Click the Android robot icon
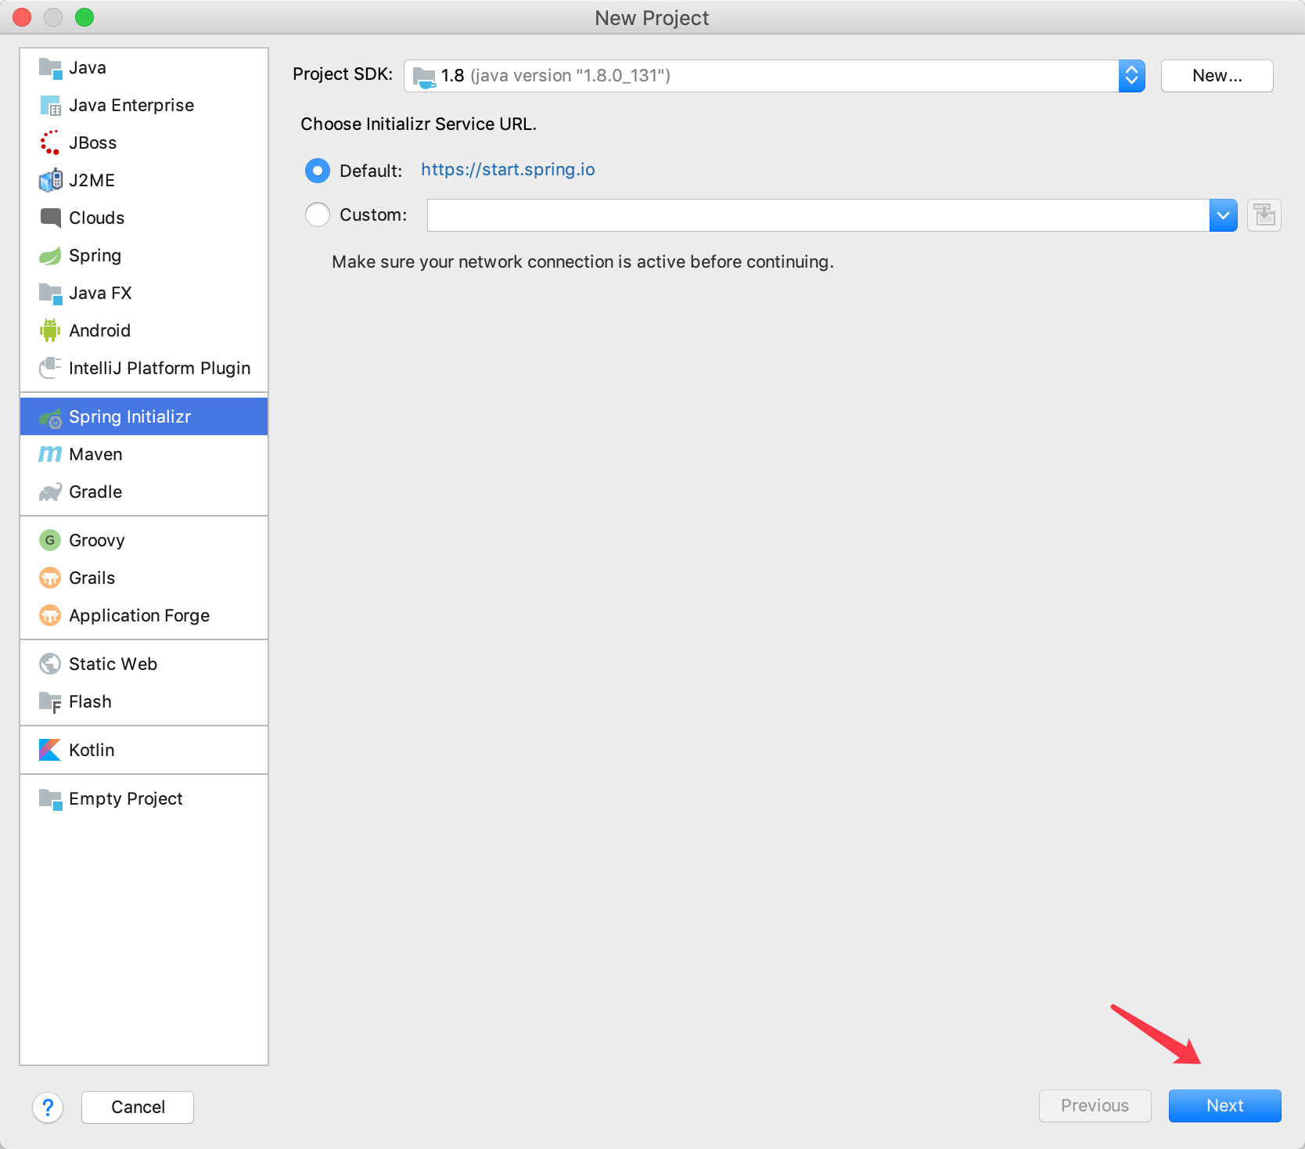This screenshot has width=1305, height=1149. [50, 330]
